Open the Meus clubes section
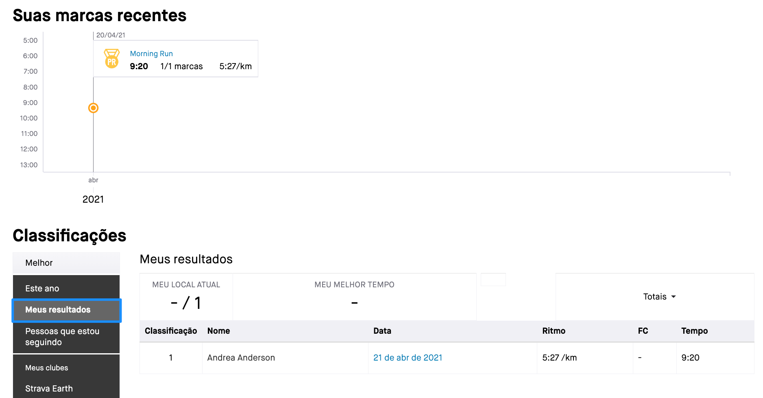Image resolution: width=763 pixels, height=398 pixels. (x=66, y=368)
